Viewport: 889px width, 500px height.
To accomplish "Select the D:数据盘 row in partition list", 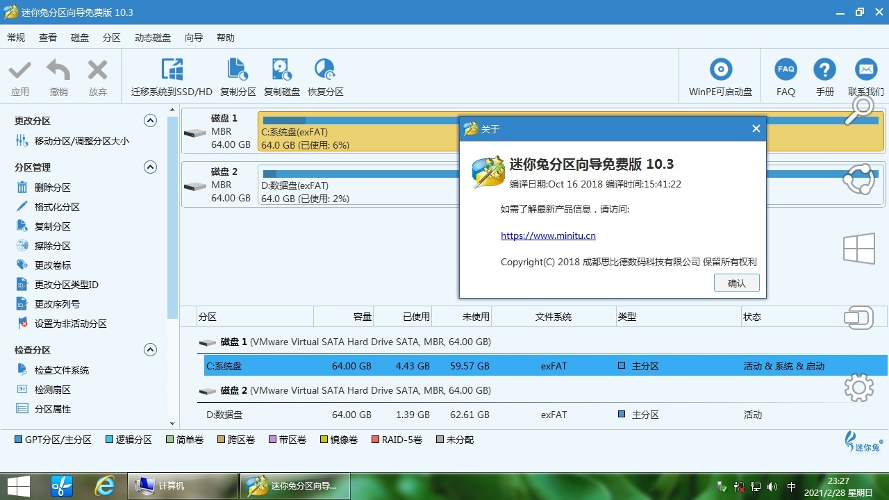I will pyautogui.click(x=545, y=415).
